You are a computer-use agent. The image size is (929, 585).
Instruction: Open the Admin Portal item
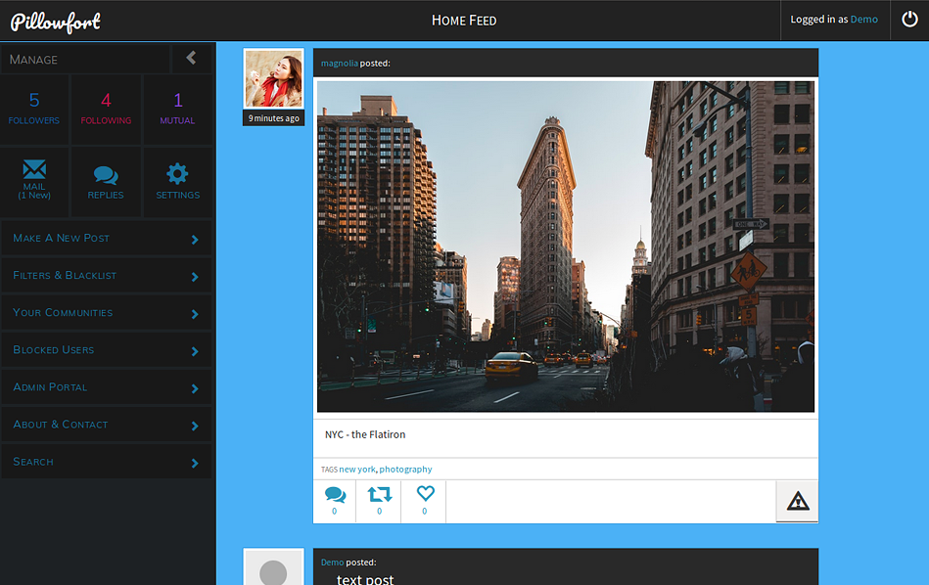point(106,387)
